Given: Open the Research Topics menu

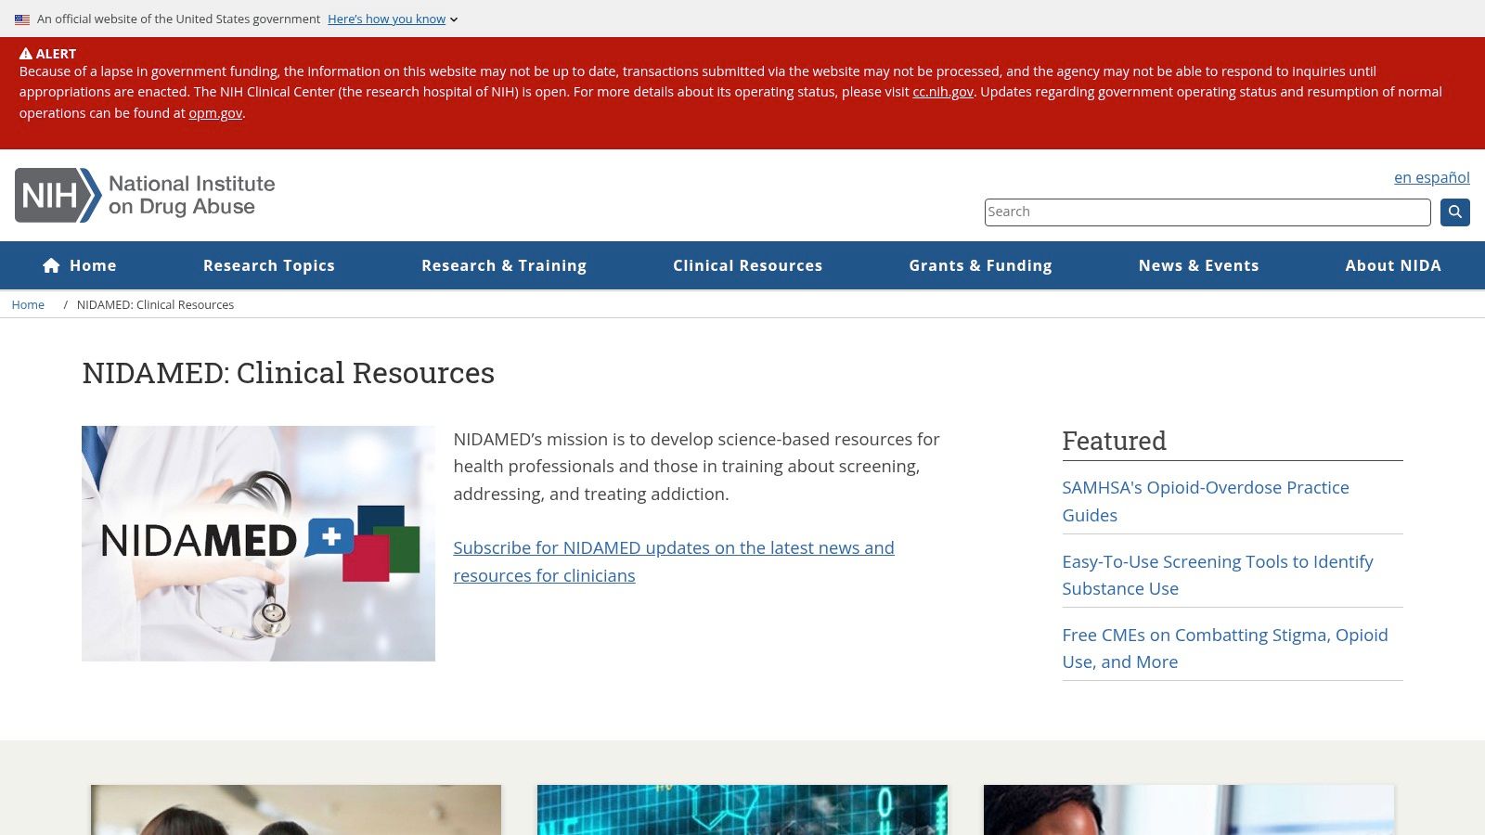Looking at the screenshot, I should pos(268,265).
